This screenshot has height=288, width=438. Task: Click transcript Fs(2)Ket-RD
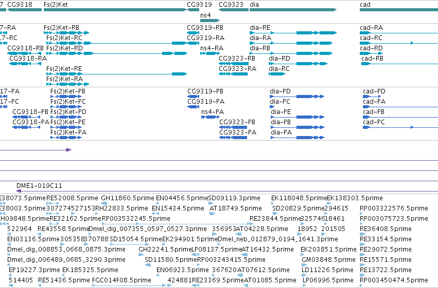click(x=117, y=53)
